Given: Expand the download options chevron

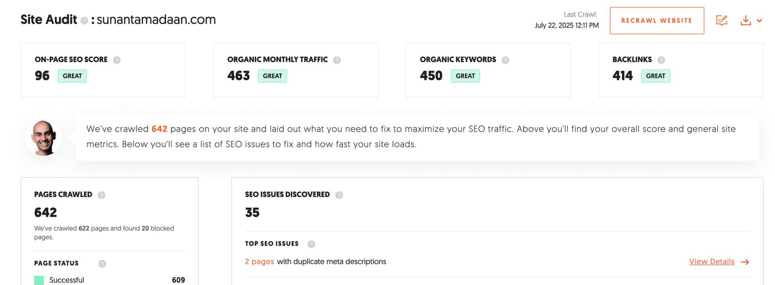Looking at the screenshot, I should (x=759, y=21).
